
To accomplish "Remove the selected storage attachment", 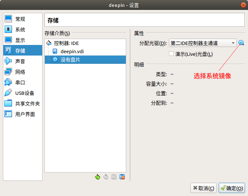I will pyautogui.click(x=122, y=177).
